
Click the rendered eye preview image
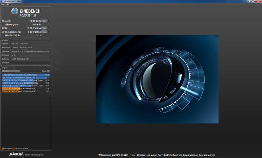tap(157, 79)
